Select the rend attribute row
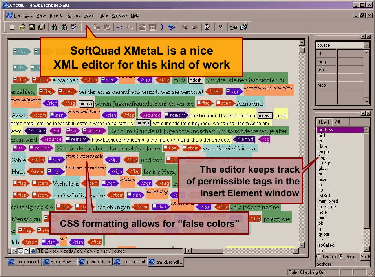 point(340,69)
